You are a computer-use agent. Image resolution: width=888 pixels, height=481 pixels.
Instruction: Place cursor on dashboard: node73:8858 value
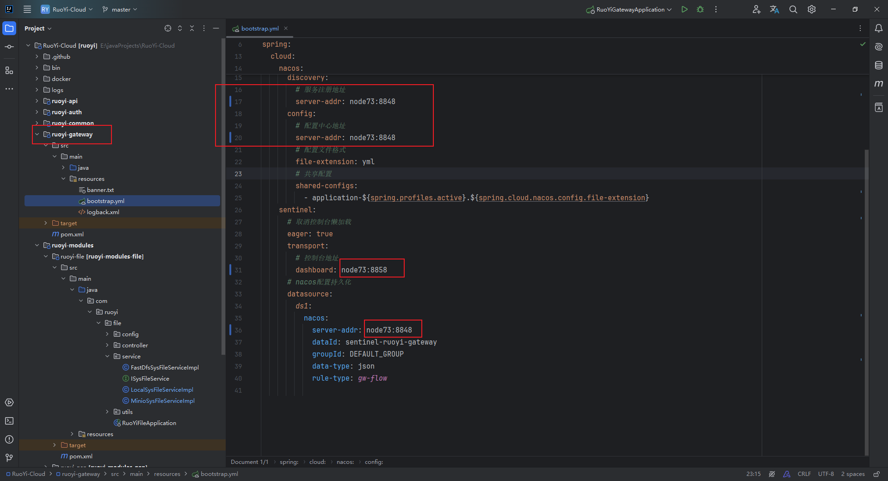364,270
